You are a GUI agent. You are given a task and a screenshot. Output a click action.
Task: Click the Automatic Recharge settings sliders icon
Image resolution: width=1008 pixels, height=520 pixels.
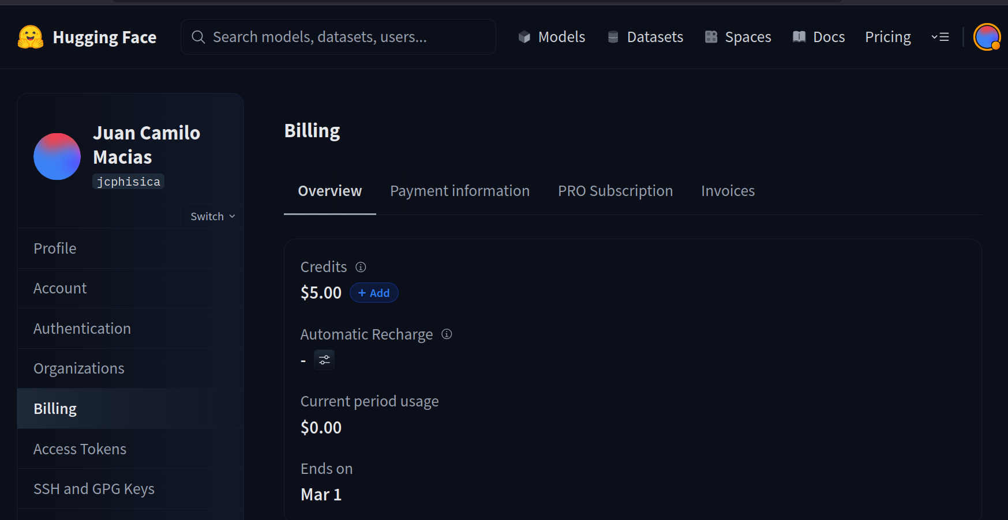pos(324,359)
